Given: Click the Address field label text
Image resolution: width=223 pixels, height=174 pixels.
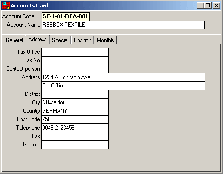Looking at the screenshot, I should (x=31, y=77).
